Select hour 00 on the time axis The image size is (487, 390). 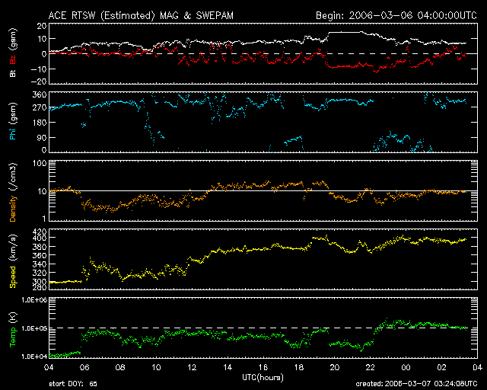(406, 367)
